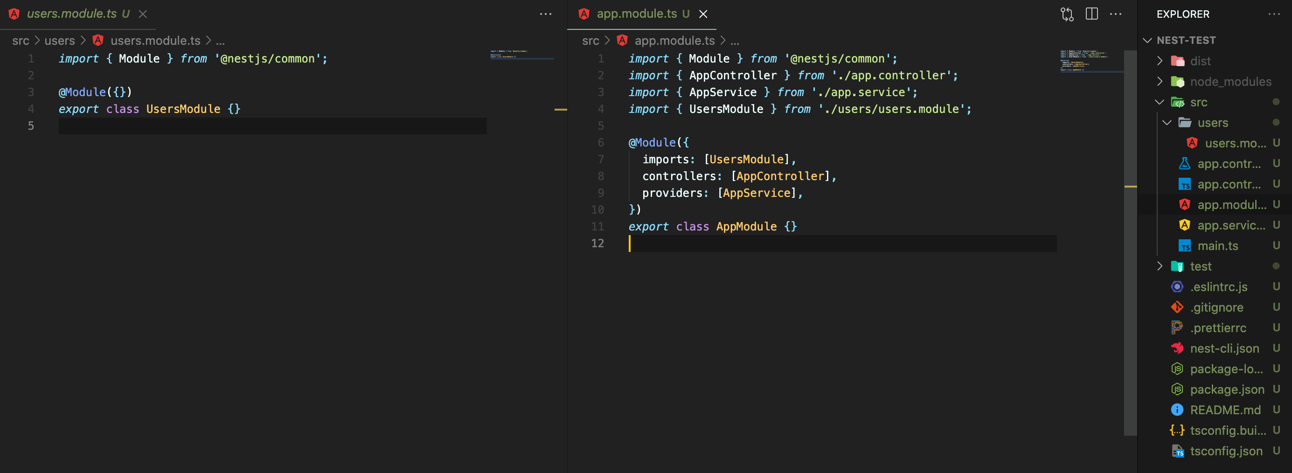Click the Nest icon of nest-cli.json
This screenshot has height=473, width=1292.
click(1177, 348)
